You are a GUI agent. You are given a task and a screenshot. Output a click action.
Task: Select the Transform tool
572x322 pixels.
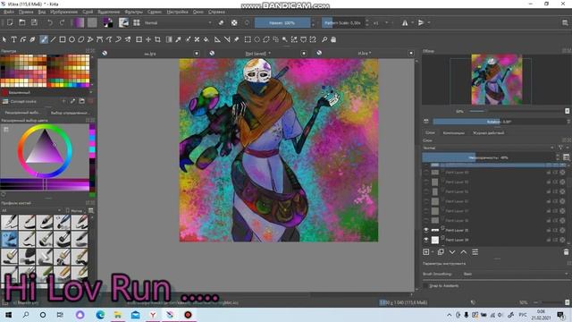139,39
